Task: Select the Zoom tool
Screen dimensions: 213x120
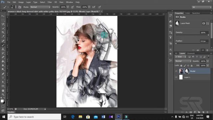Action: 3,95
